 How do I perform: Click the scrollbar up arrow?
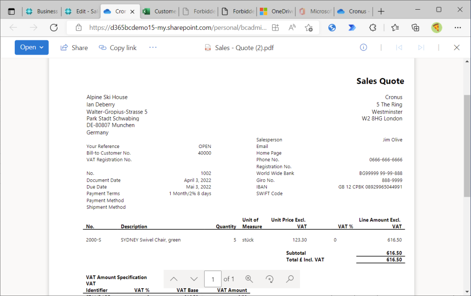467,62
